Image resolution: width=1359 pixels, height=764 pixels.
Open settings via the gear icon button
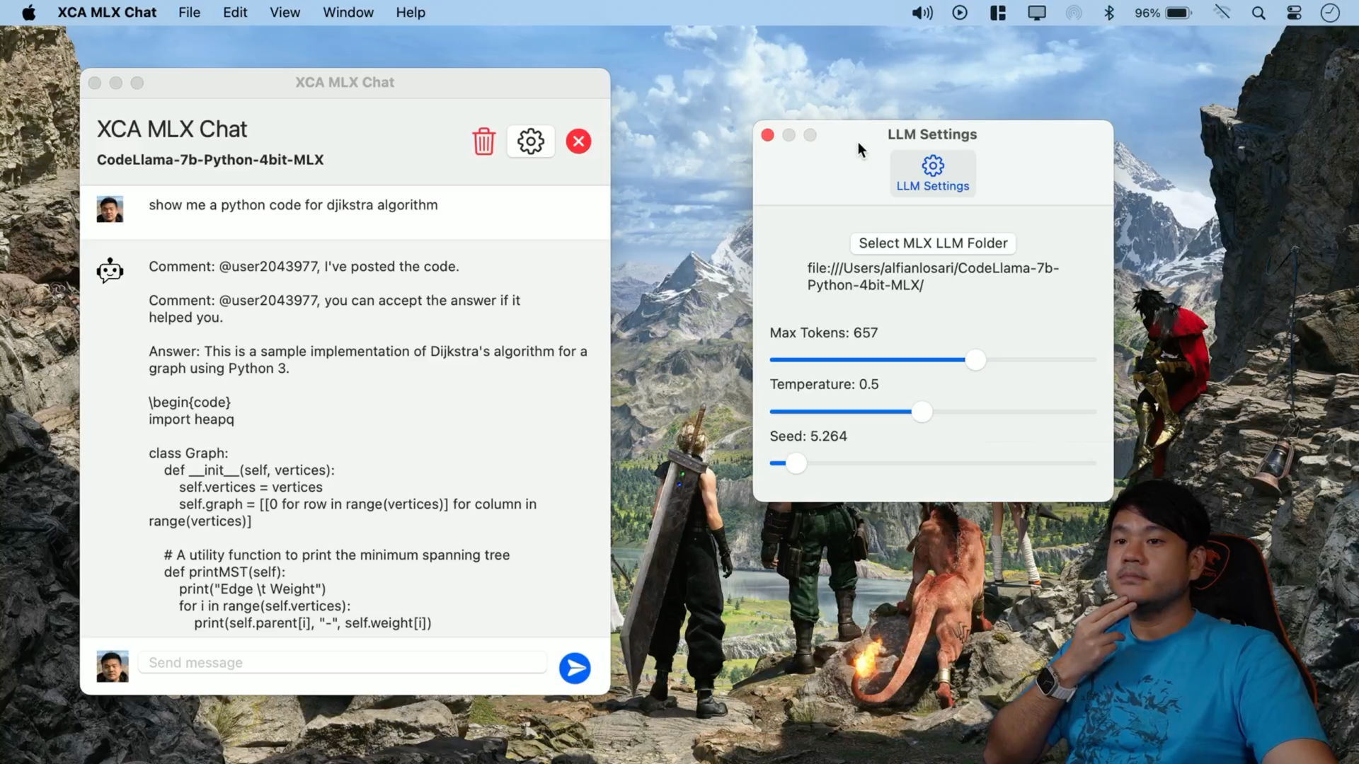530,141
